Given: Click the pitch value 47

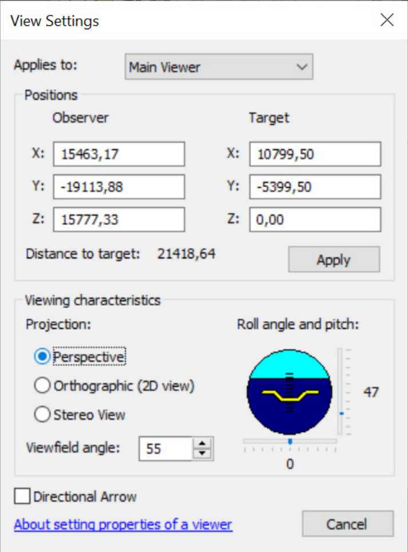Looking at the screenshot, I should 371,392.
